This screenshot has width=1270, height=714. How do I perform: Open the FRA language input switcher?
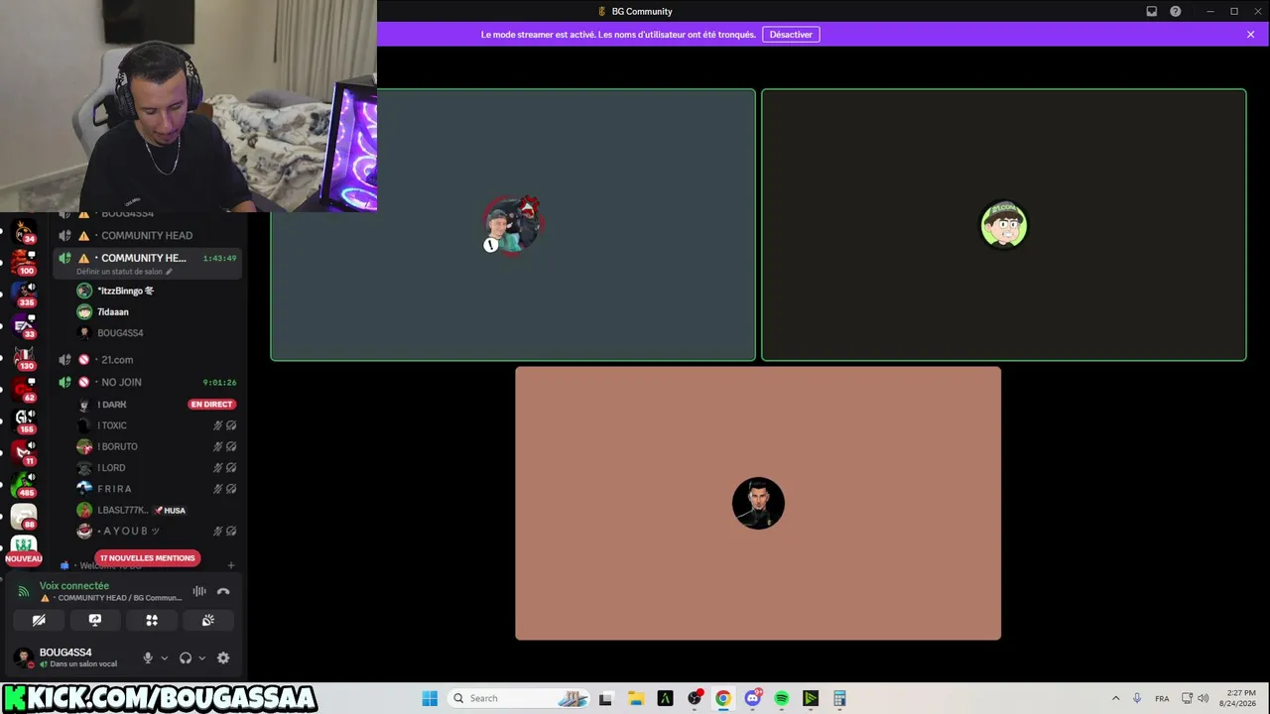[1162, 698]
